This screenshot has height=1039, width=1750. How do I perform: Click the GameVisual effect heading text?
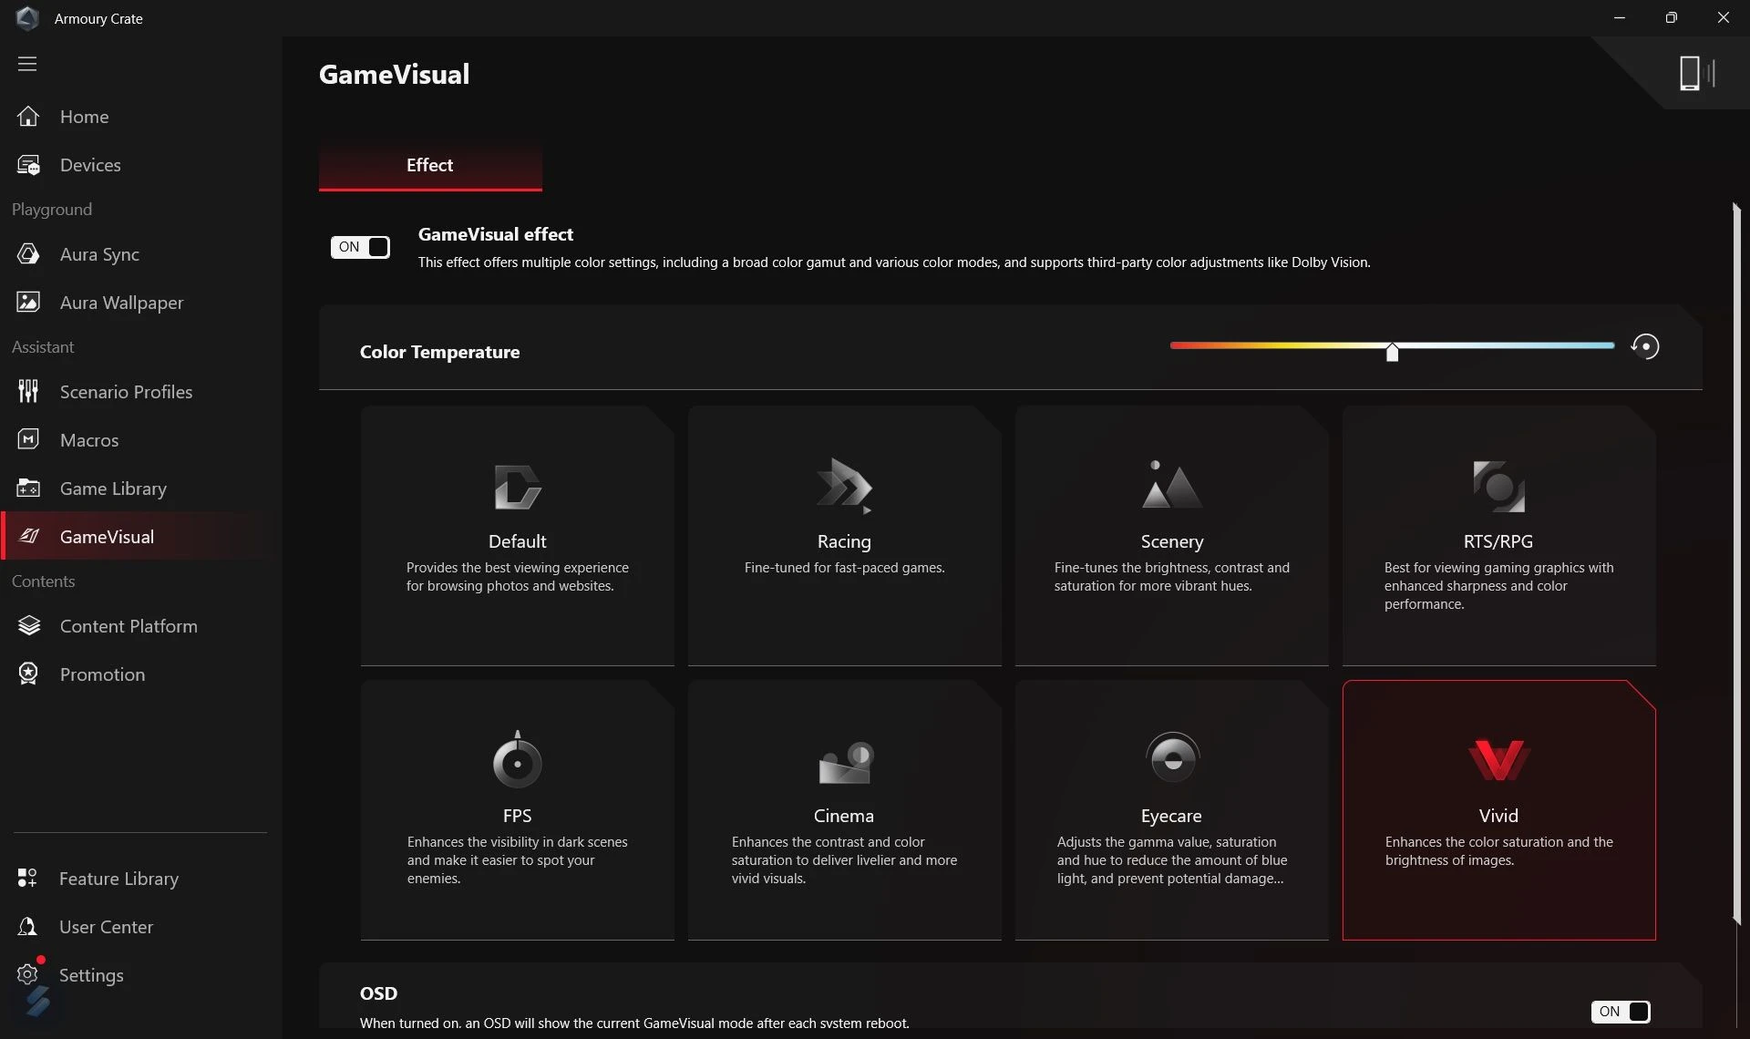[496, 234]
